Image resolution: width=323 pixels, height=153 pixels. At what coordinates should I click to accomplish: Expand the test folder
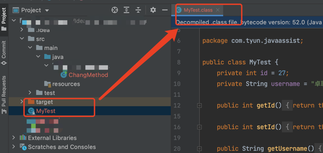pyautogui.click(x=30, y=93)
